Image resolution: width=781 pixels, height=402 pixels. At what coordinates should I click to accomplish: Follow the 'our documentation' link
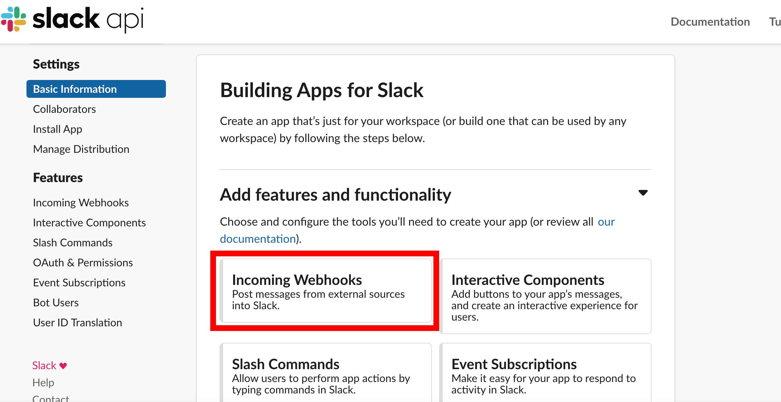[257, 238]
